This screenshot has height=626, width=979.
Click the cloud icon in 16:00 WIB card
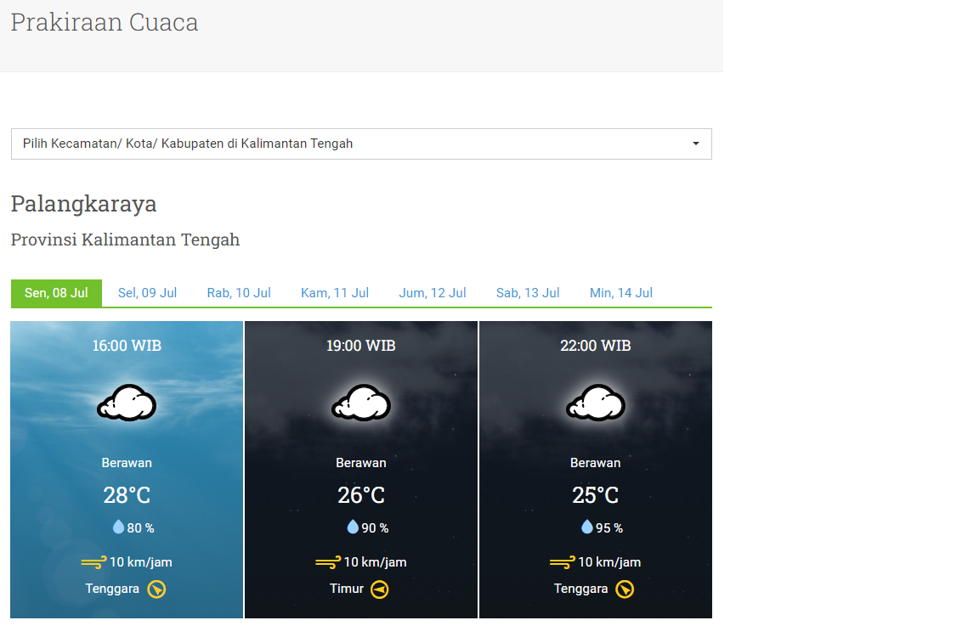(127, 403)
